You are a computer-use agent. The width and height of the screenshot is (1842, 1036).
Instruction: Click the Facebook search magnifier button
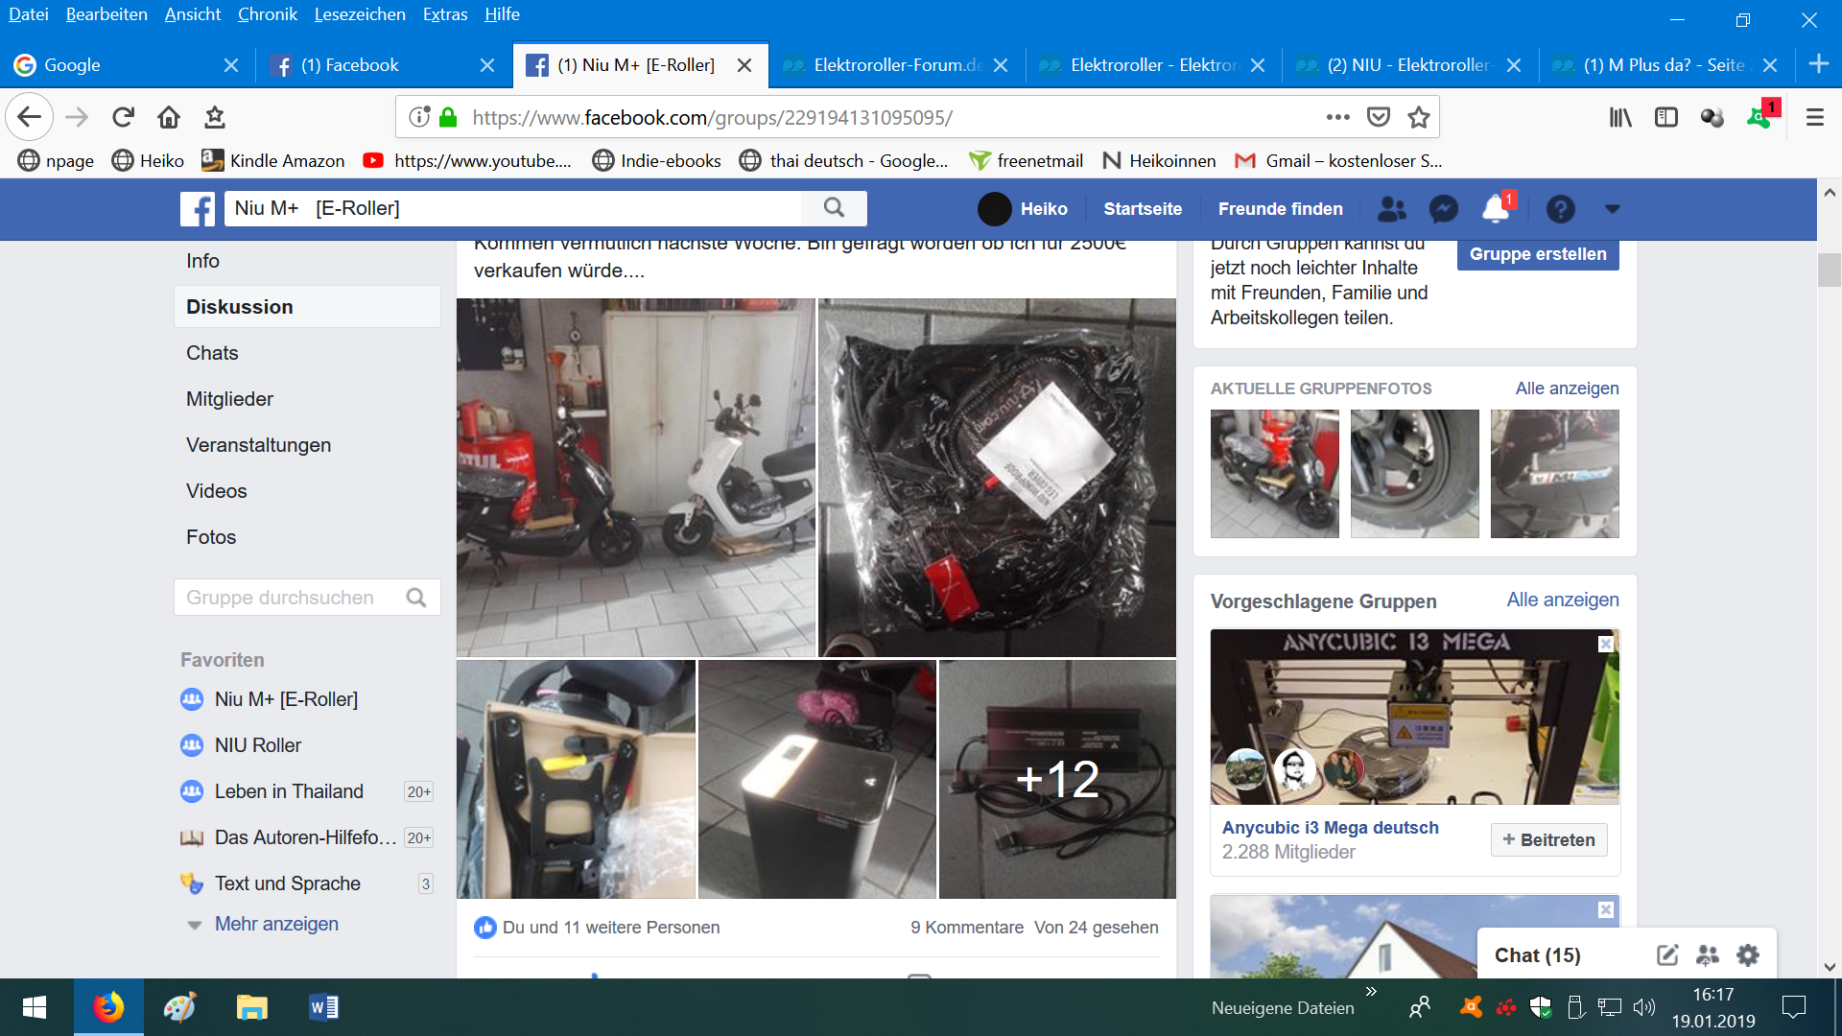coord(834,208)
